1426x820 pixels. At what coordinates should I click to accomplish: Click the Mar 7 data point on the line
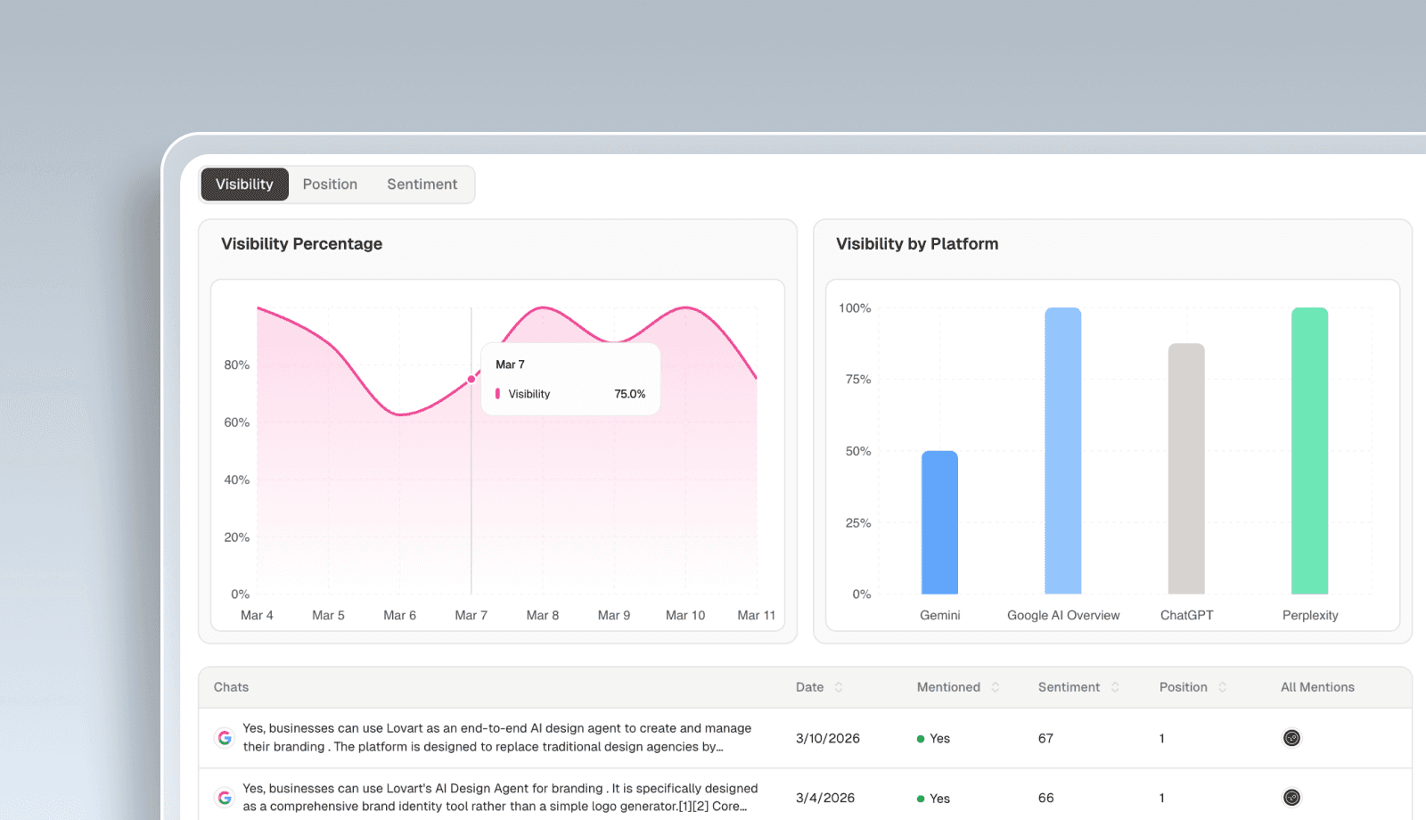pos(471,379)
